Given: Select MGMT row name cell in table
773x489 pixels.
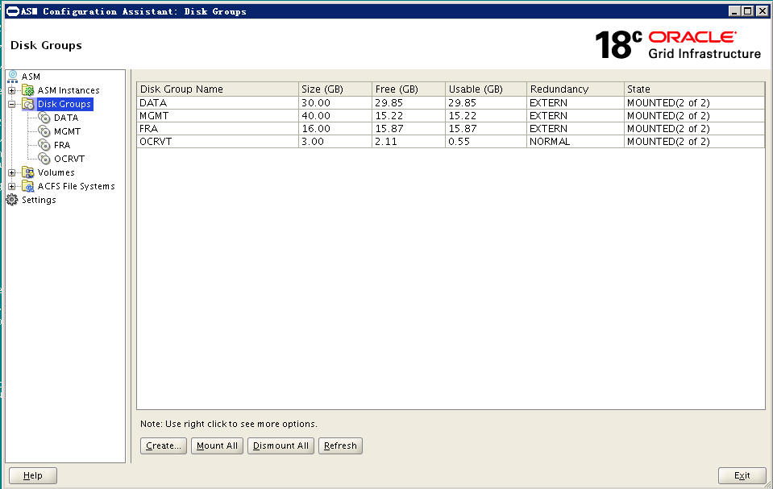Looking at the screenshot, I should pyautogui.click(x=218, y=116).
